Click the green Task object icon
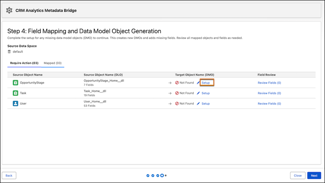This screenshot has height=183, width=325. [x=15, y=93]
